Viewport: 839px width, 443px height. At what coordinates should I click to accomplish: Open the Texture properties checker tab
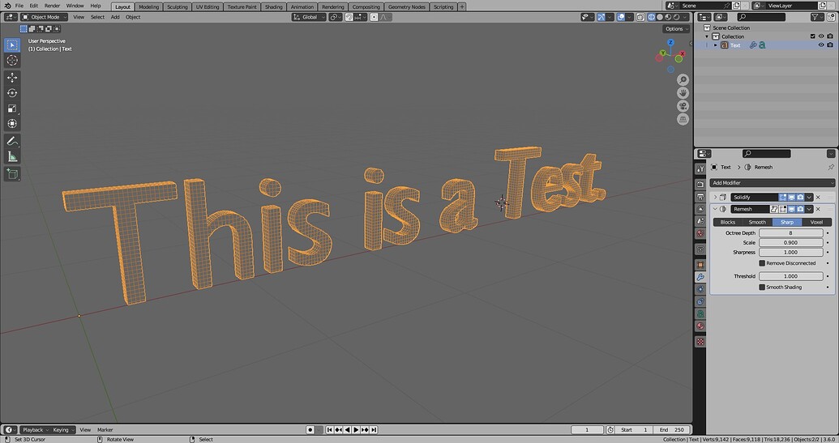point(700,342)
